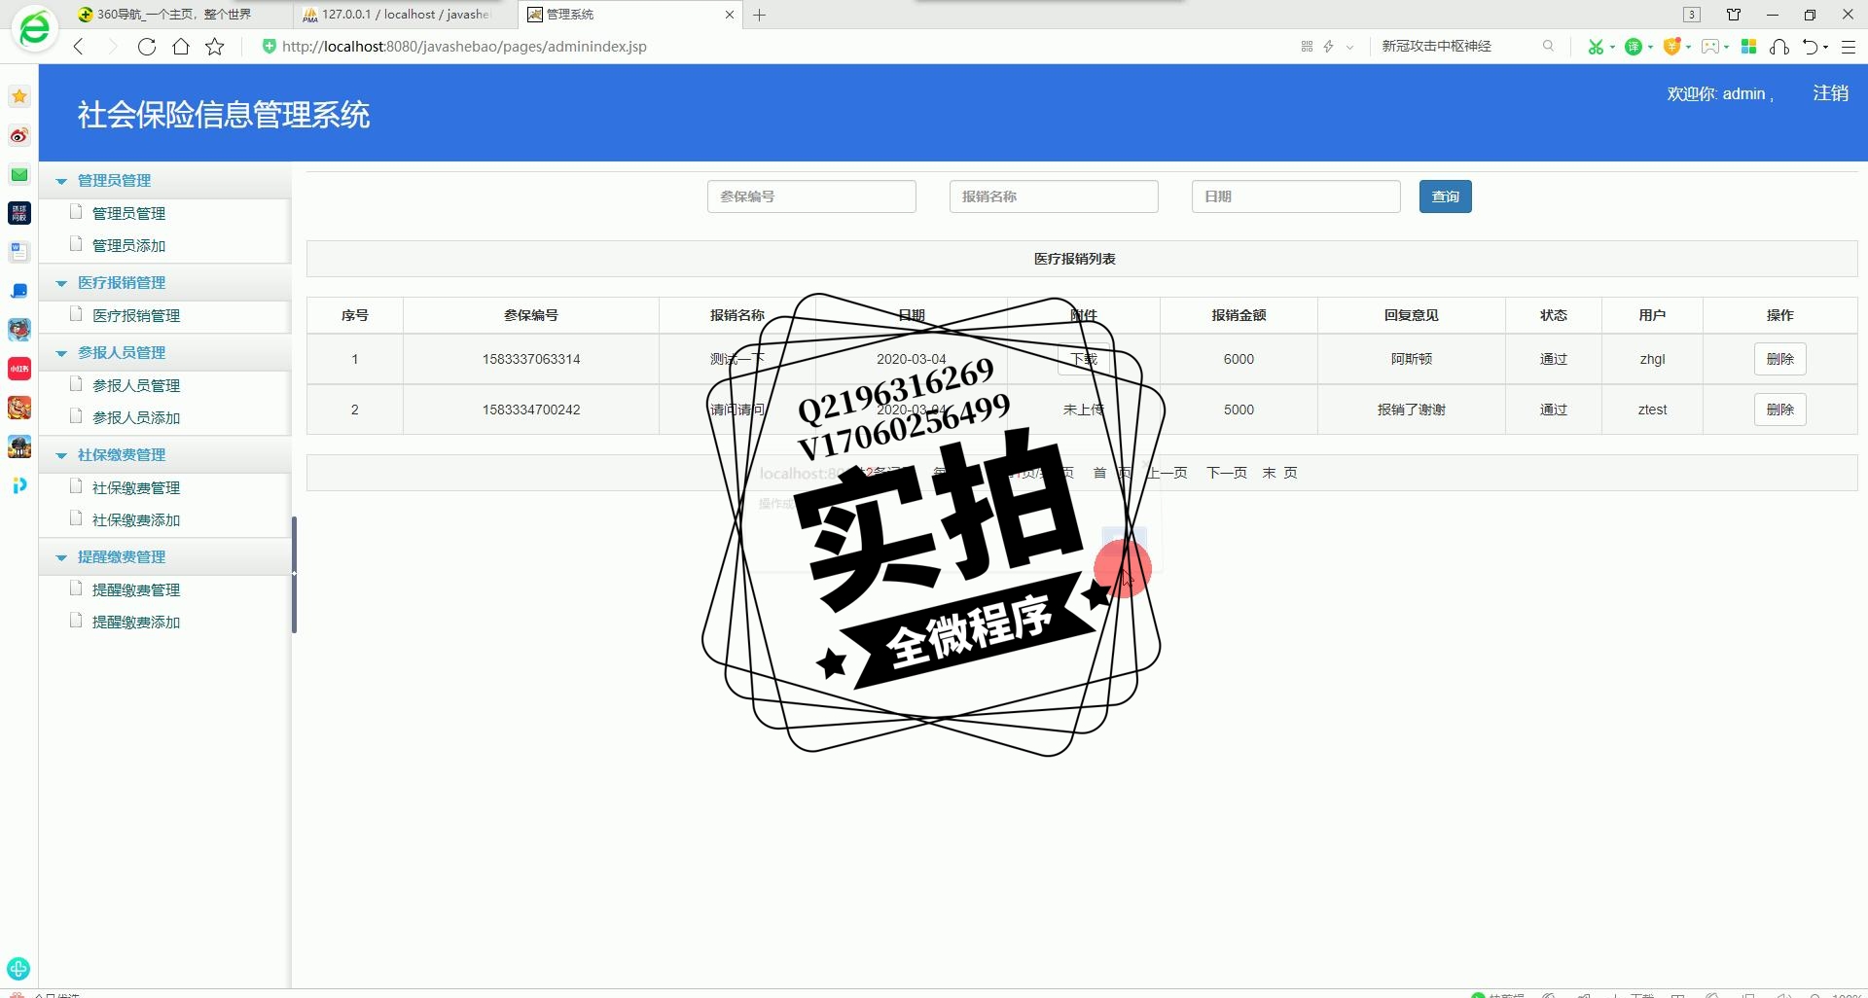
Task: Close the 管理系统 tab
Action: point(730,15)
